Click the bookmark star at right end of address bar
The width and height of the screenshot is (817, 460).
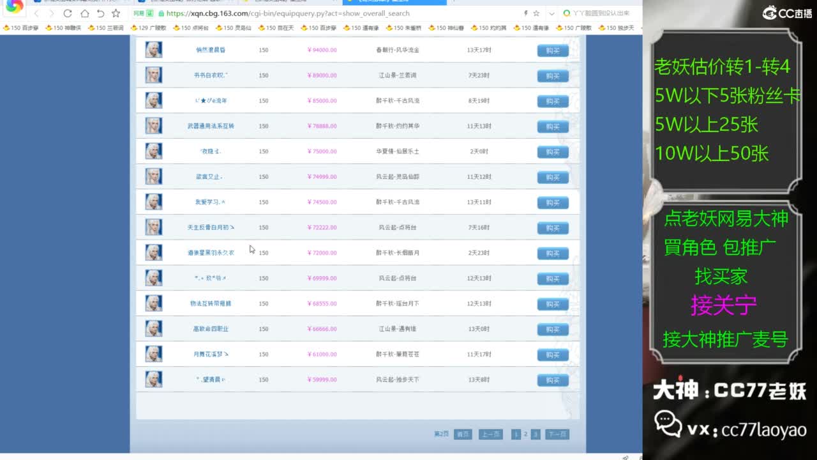pyautogui.click(x=536, y=13)
